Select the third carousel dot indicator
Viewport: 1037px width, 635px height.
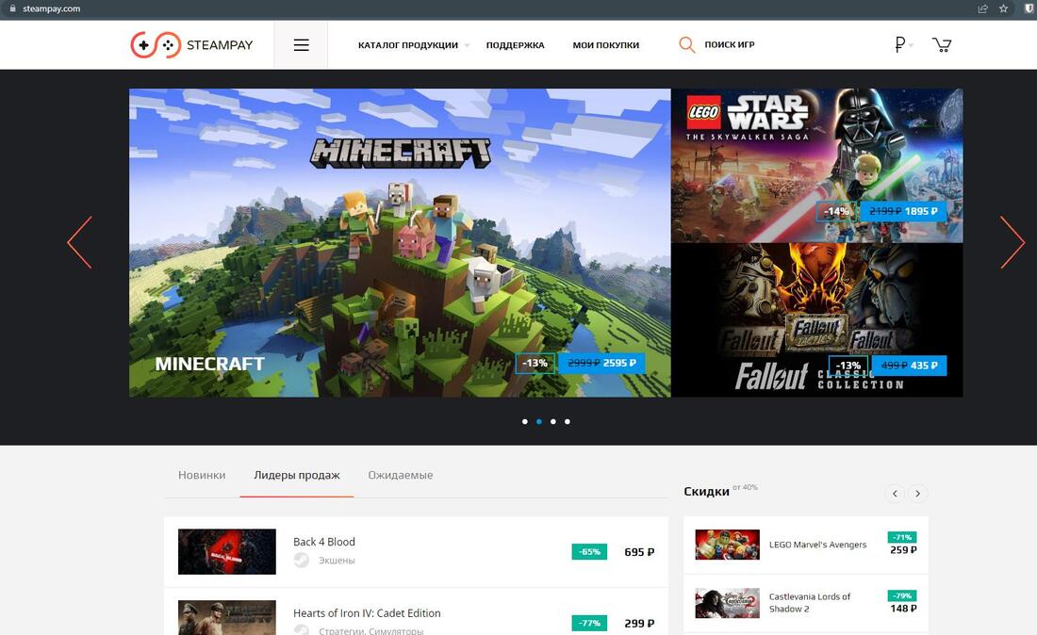[552, 421]
